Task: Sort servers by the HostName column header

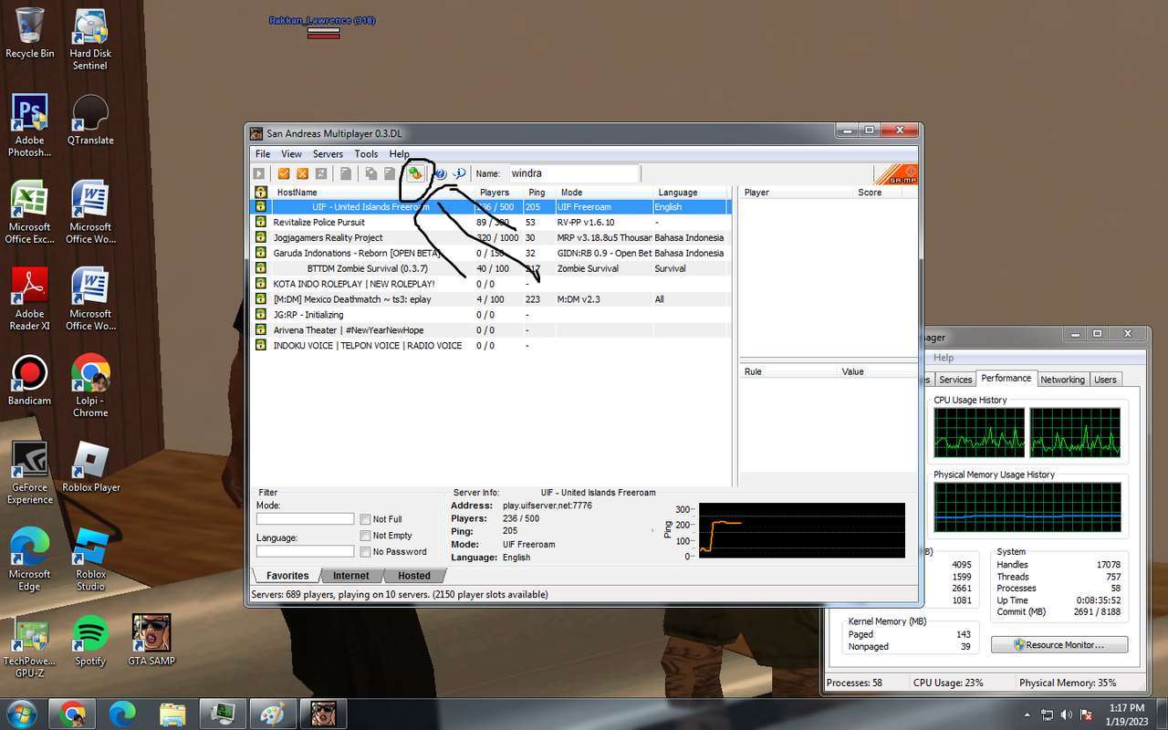Action: 373,193
